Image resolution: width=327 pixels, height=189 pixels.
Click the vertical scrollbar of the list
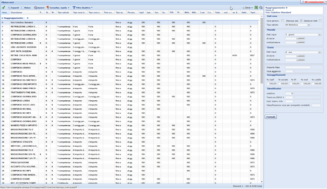pyautogui.click(x=262, y=51)
